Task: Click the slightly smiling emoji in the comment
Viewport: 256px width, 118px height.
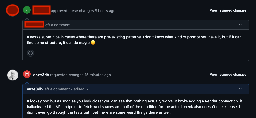Action: 93,42
